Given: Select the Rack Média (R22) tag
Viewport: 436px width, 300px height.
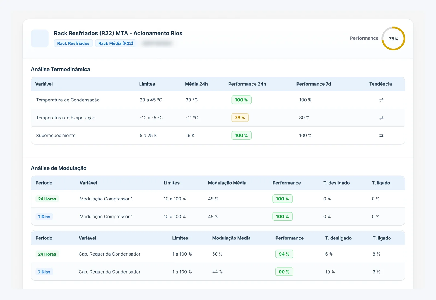Looking at the screenshot, I should coord(116,43).
